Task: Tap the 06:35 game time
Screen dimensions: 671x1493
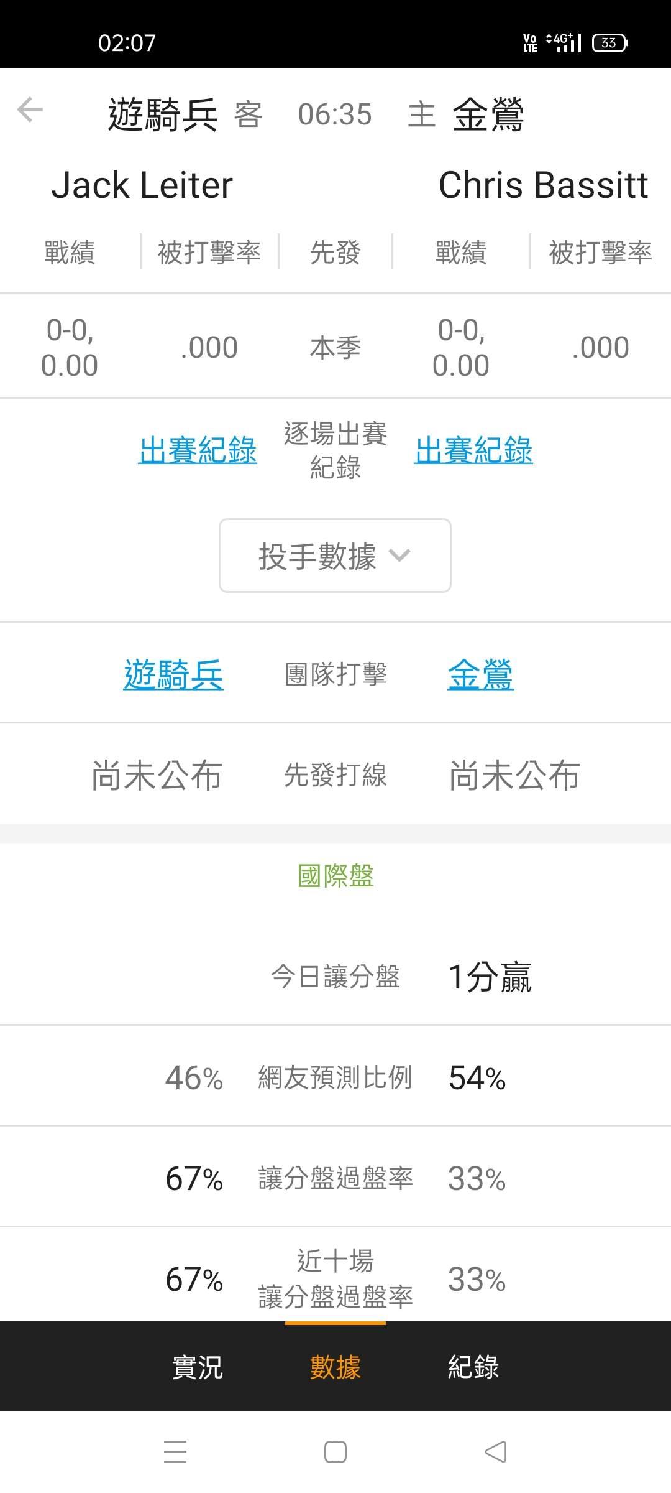Action: [x=335, y=114]
